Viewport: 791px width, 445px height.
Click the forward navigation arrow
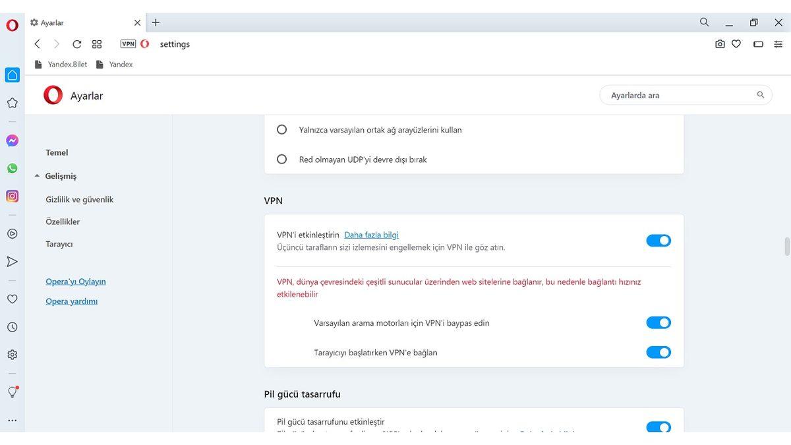click(57, 44)
